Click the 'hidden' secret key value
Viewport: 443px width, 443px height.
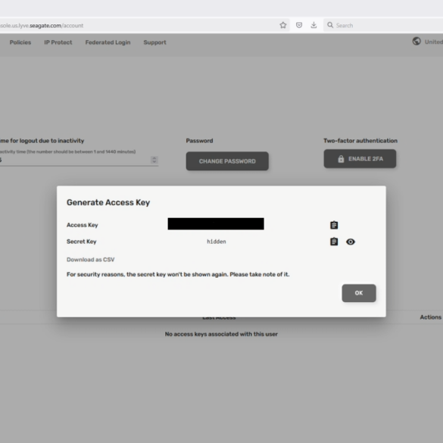(x=217, y=242)
